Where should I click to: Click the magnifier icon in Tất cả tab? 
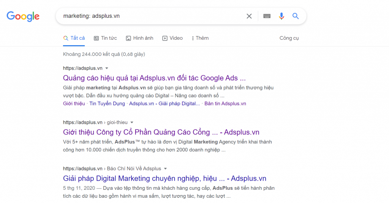pyautogui.click(x=65, y=38)
